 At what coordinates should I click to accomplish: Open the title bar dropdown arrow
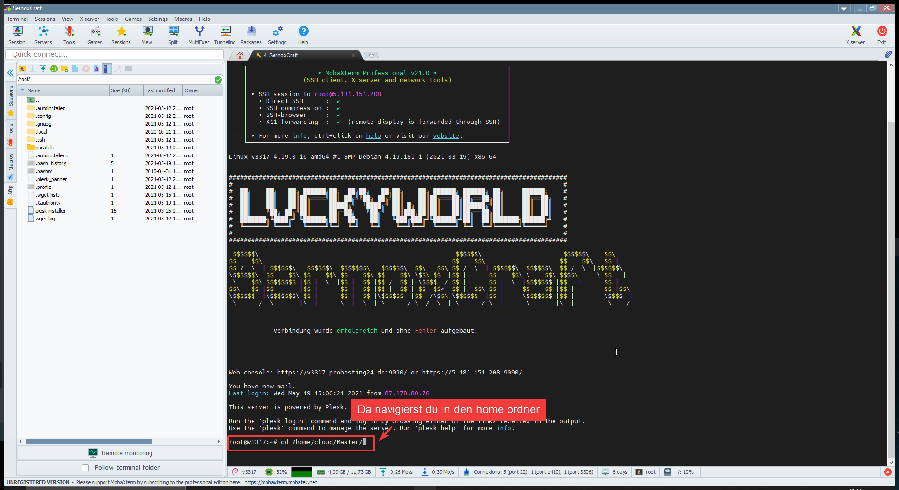pos(844,8)
